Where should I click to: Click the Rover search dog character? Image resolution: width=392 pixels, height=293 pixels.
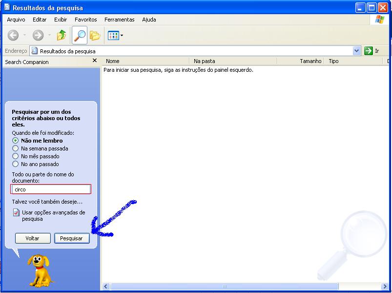[40, 271]
